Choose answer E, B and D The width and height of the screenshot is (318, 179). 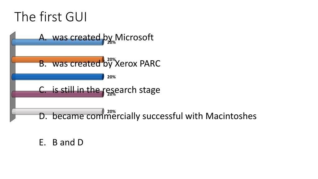tap(61, 142)
